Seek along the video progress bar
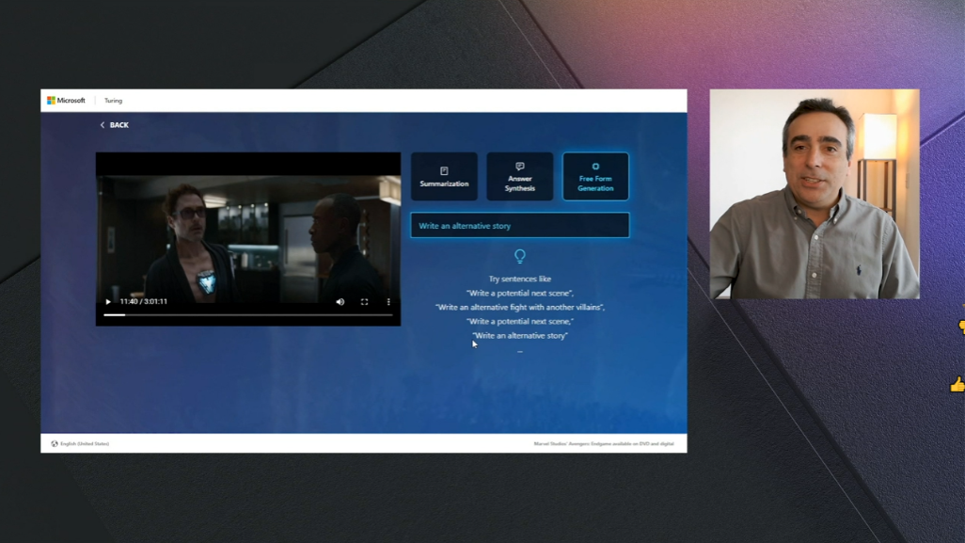Image resolution: width=965 pixels, height=543 pixels. (x=248, y=315)
